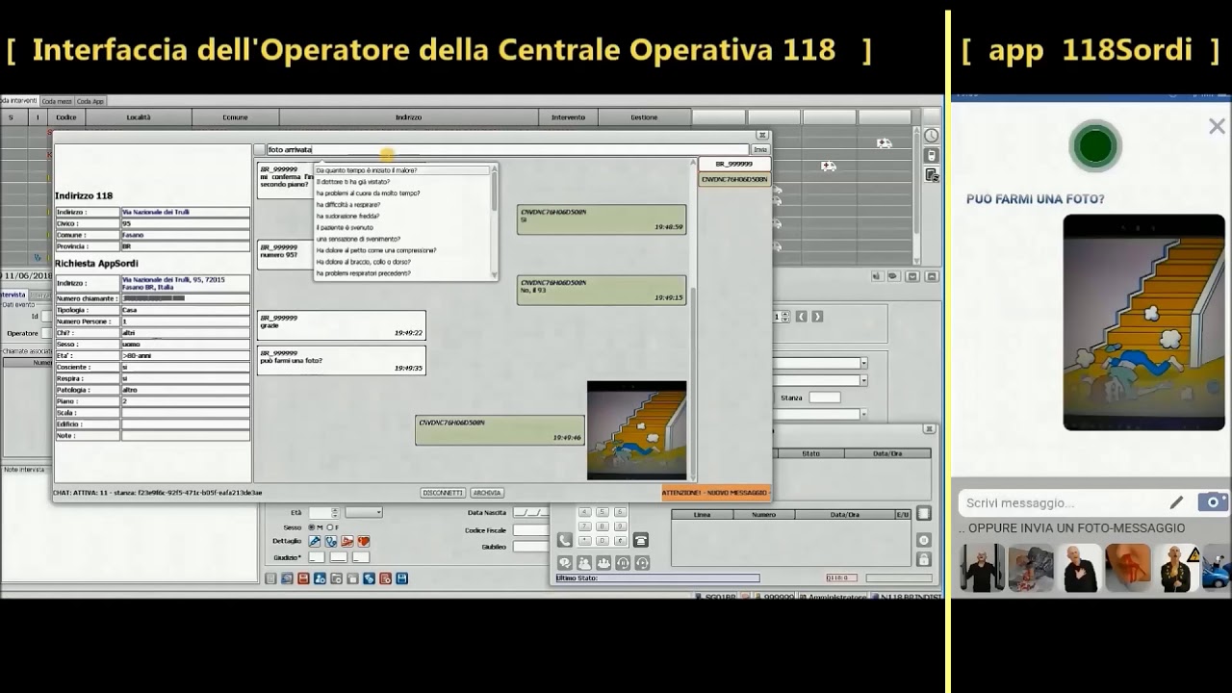Click the heart detail icon in Dettaglio row

click(364, 542)
